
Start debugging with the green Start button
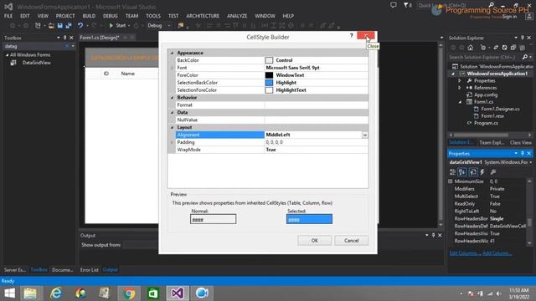(117, 25)
